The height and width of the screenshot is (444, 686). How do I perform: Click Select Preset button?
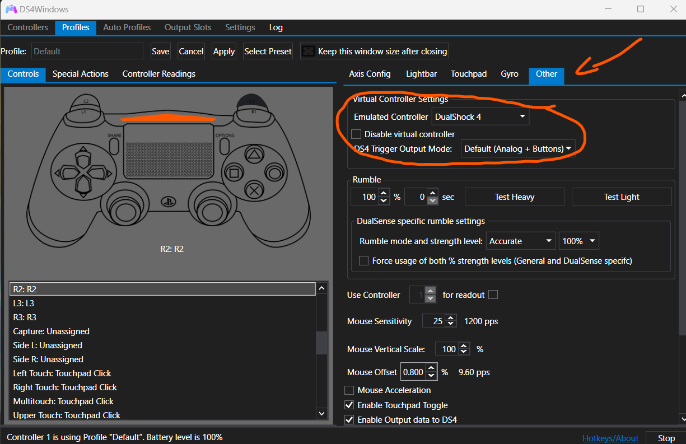point(268,52)
